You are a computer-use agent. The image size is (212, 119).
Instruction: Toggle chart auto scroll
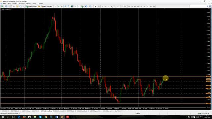click(x=76, y=6)
